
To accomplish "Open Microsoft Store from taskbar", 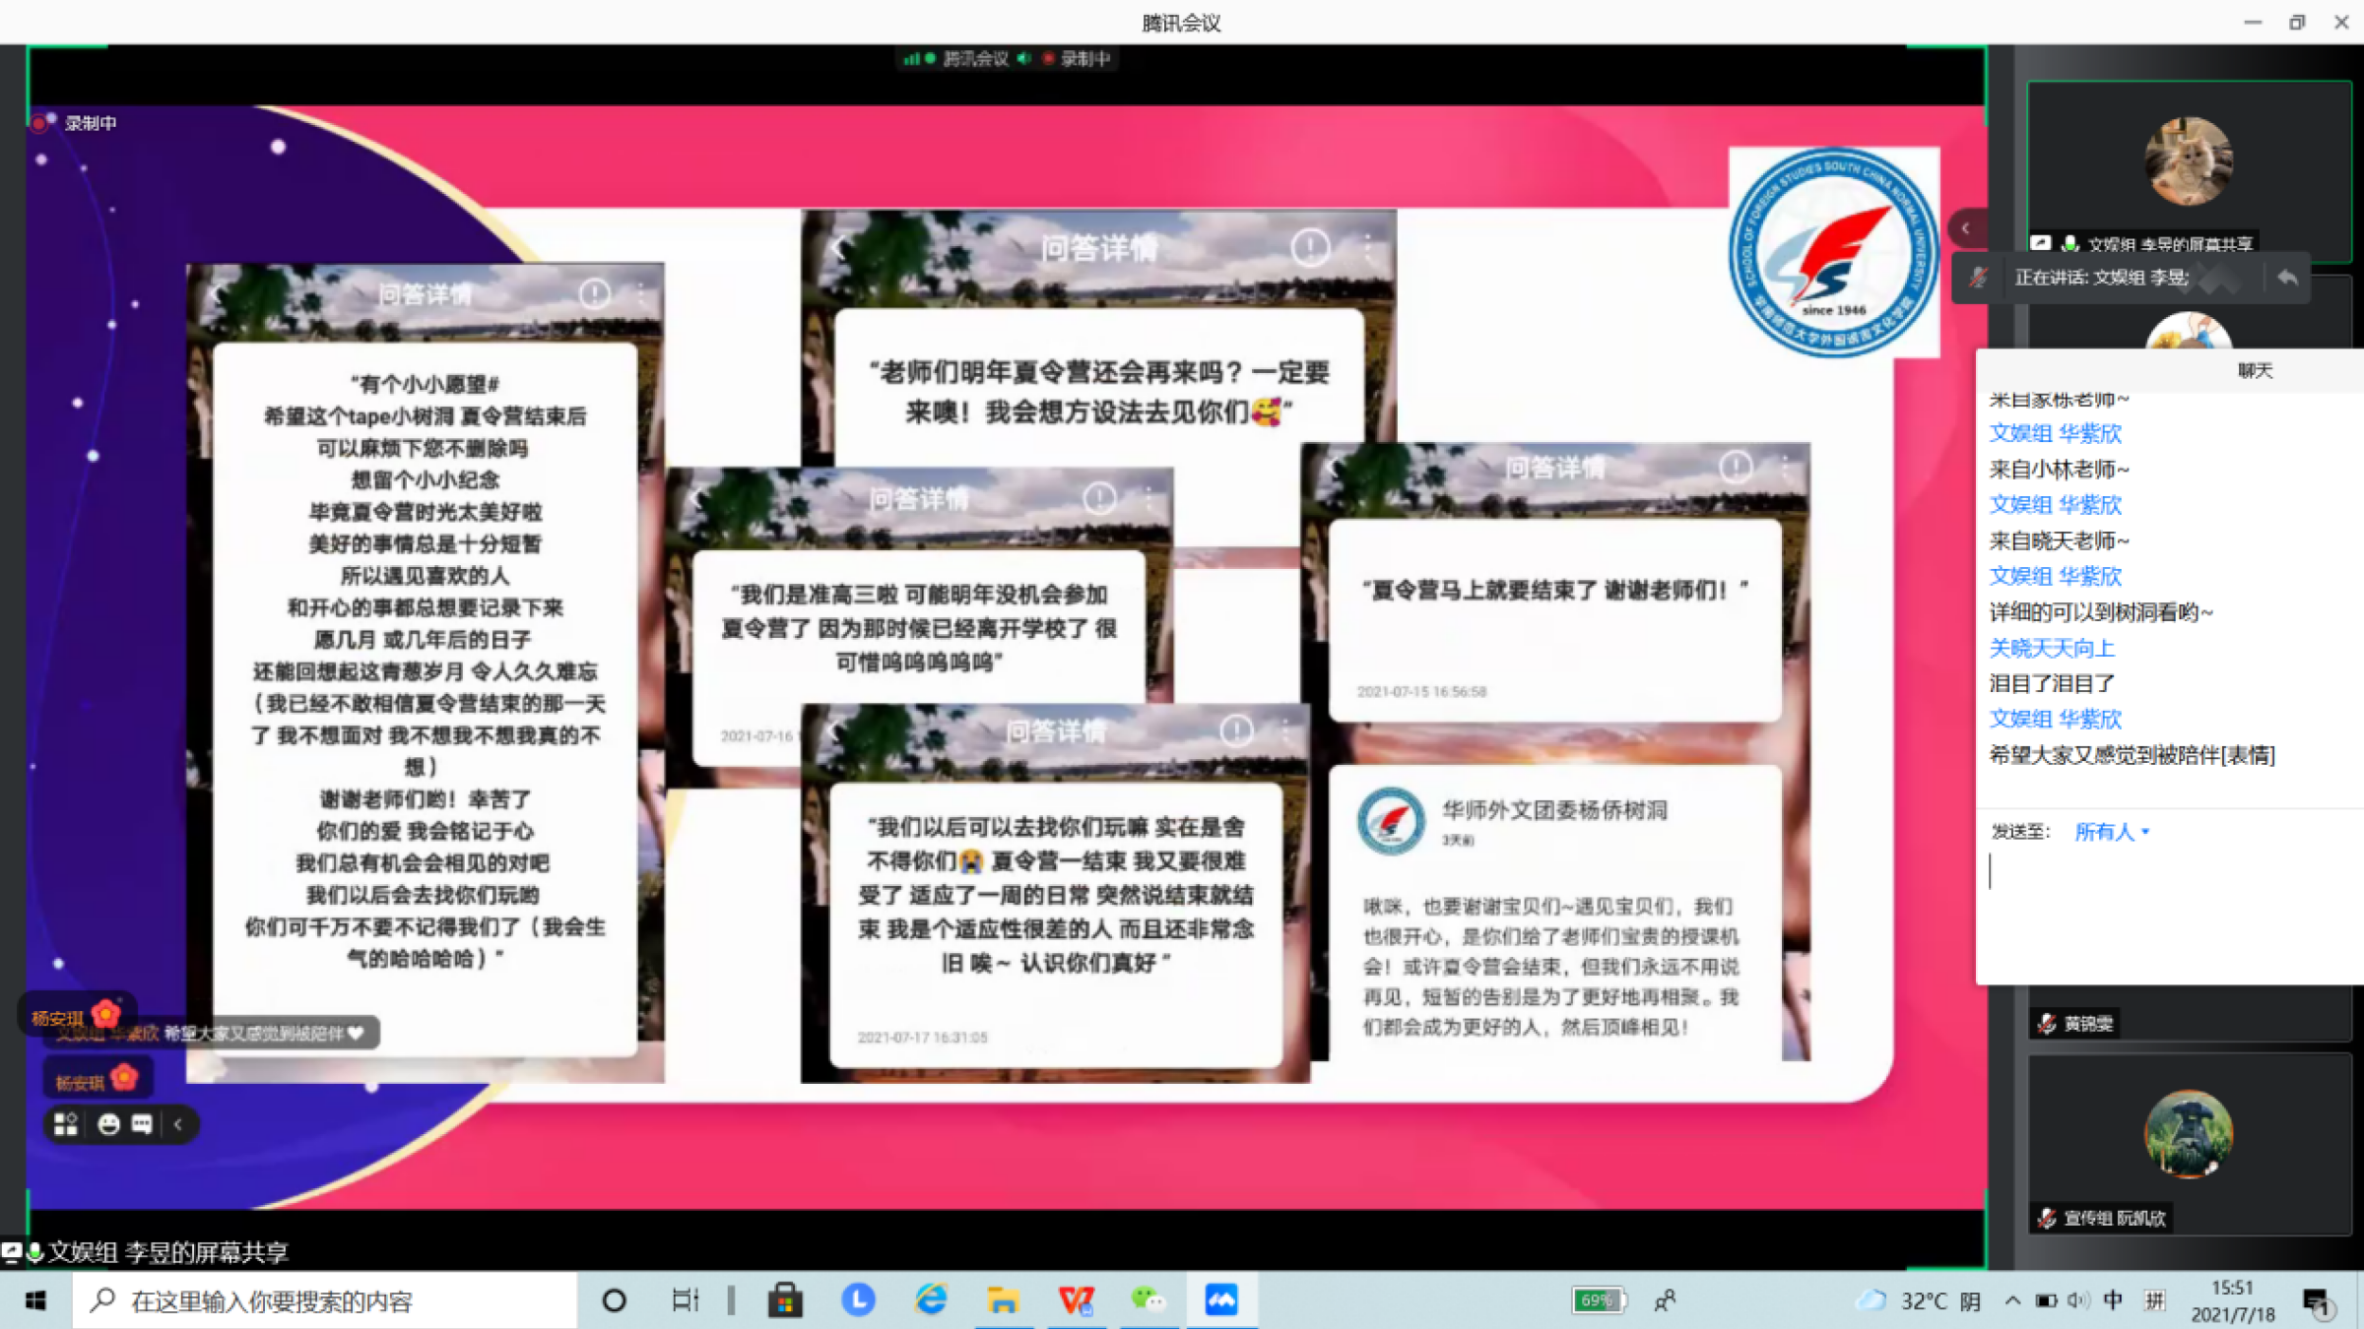I will point(785,1301).
